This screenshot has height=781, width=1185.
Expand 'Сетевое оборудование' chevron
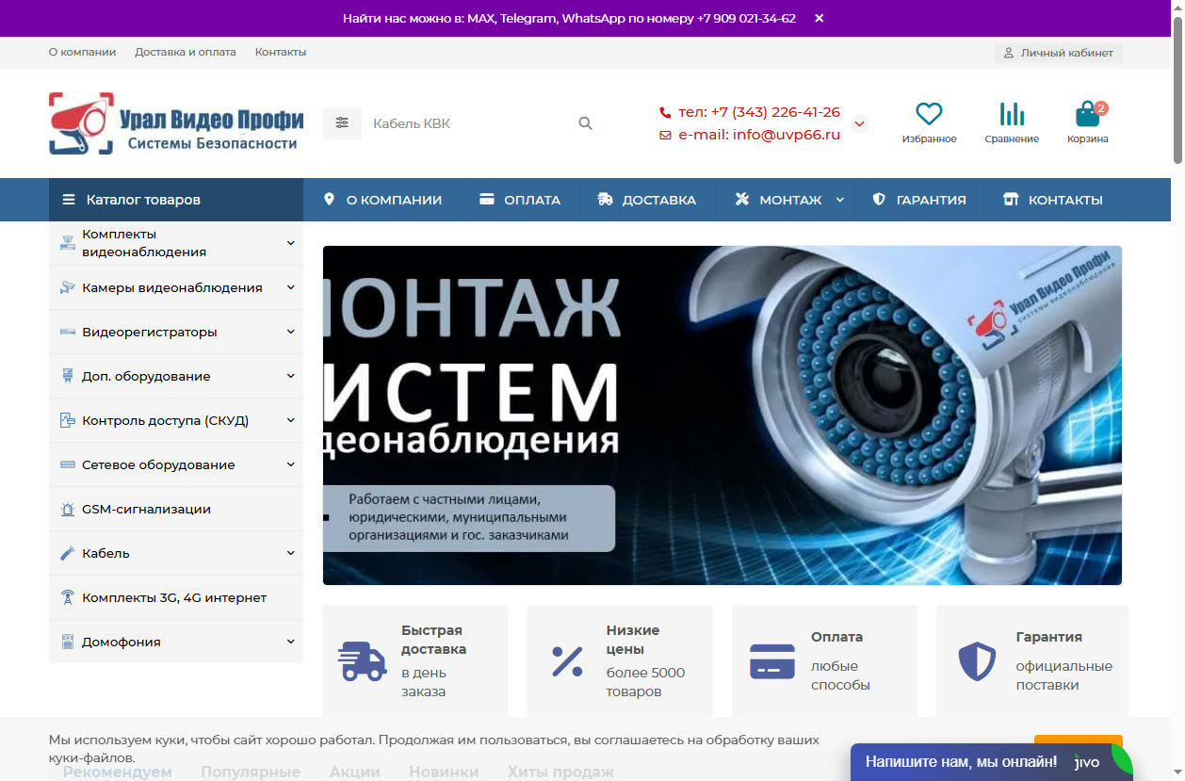(290, 464)
